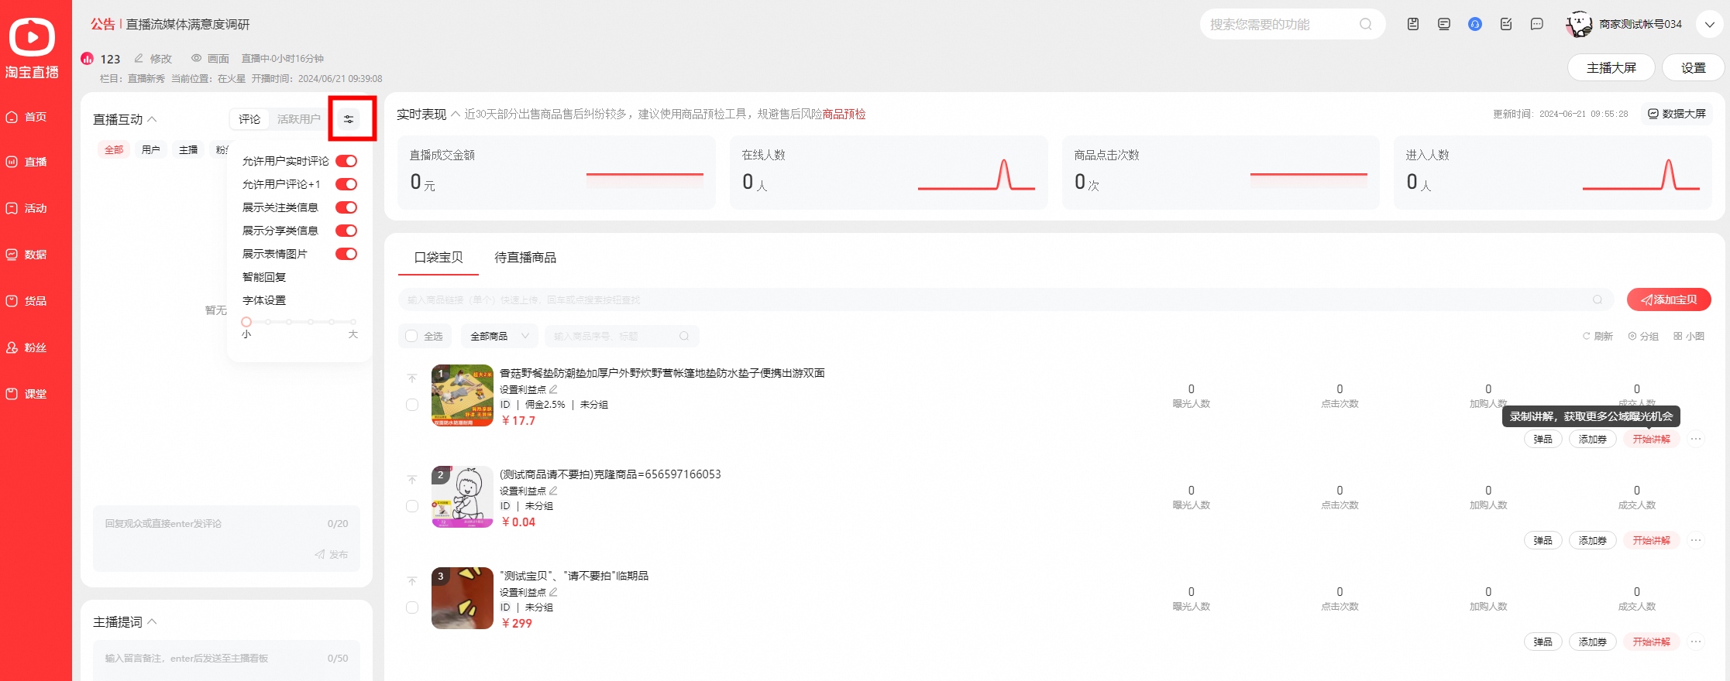Click the mushroom picnic mat thumbnail

point(463,395)
